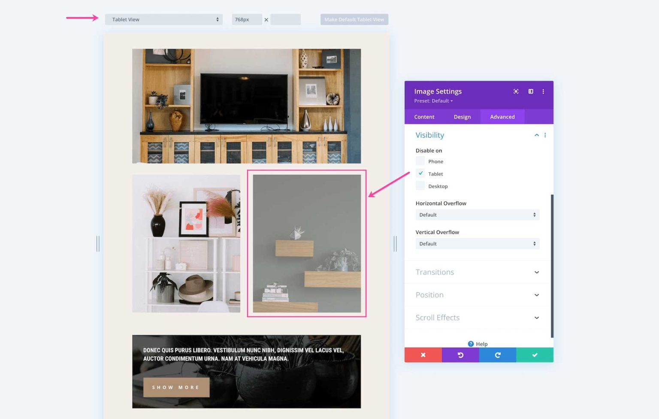Open the Image Settings three-dot options menu
The width and height of the screenshot is (659, 419).
coord(543,91)
